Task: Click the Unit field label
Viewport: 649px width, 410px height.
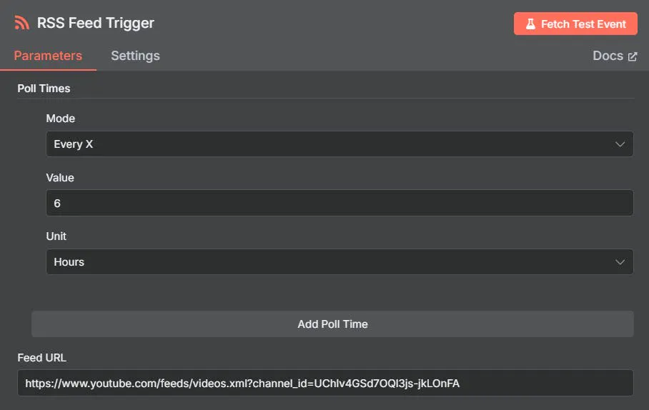Action: 56,236
